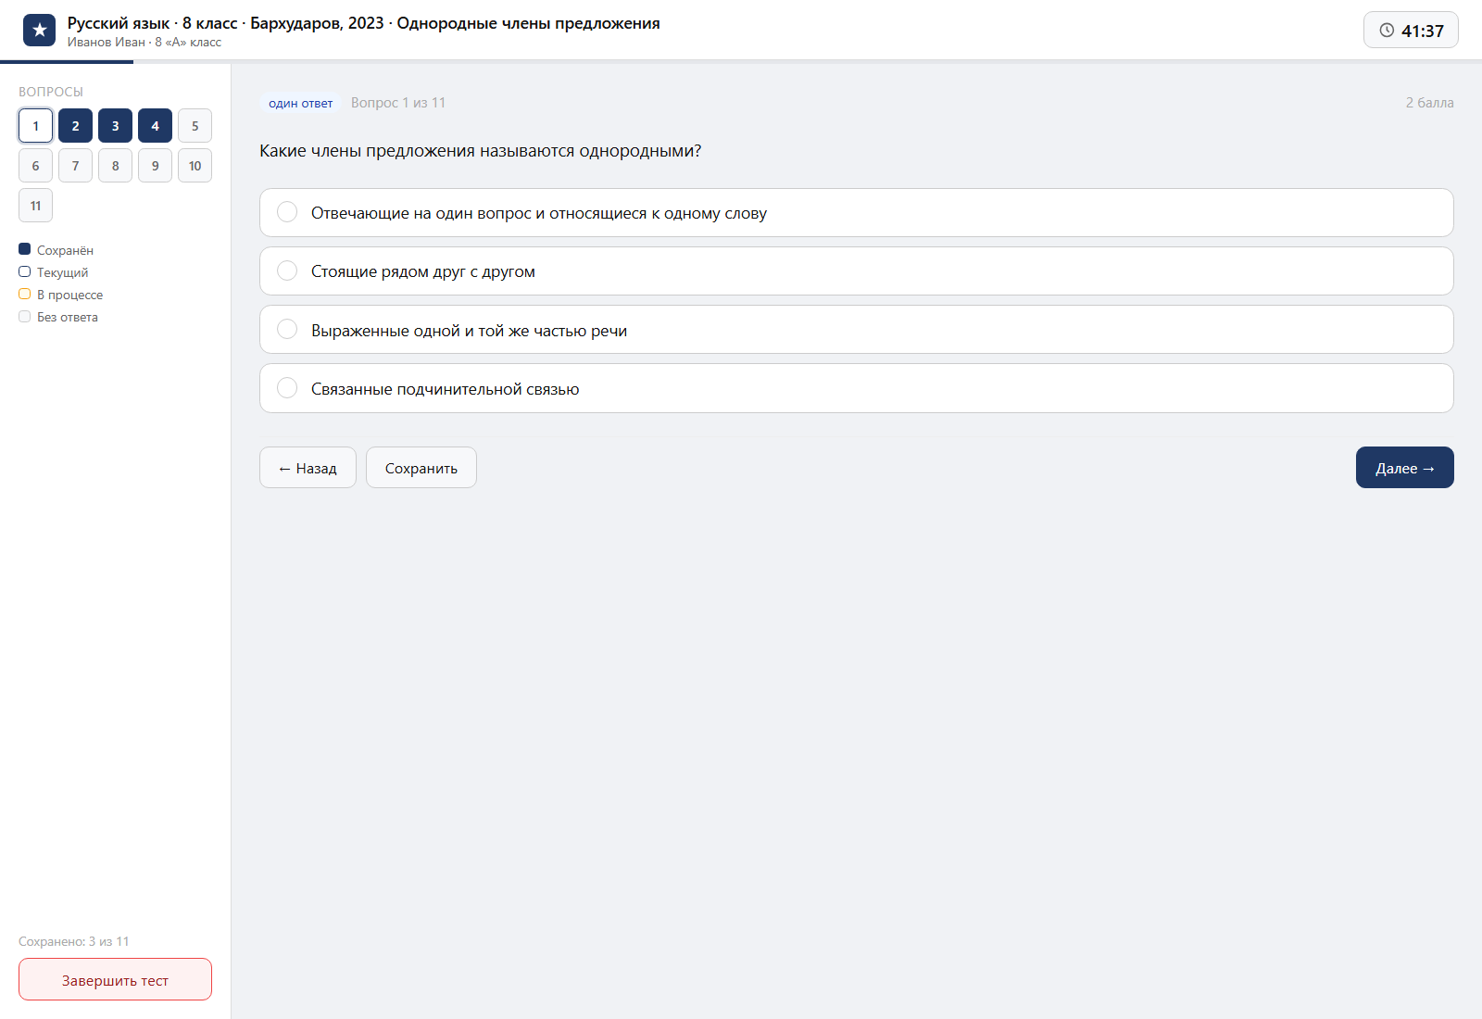Select answer 'Стоящие рядом друг с другом'
The height and width of the screenshot is (1019, 1482).
(x=857, y=271)
